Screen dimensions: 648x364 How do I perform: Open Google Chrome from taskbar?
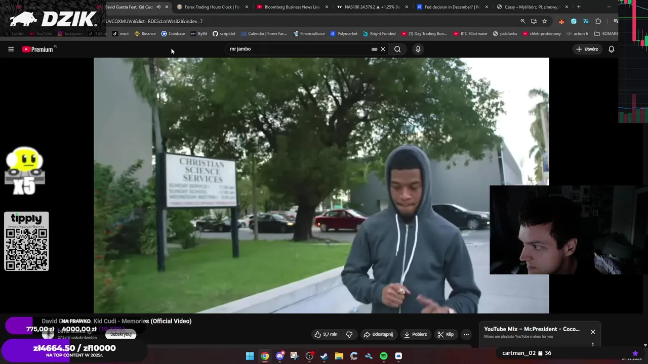click(x=265, y=356)
